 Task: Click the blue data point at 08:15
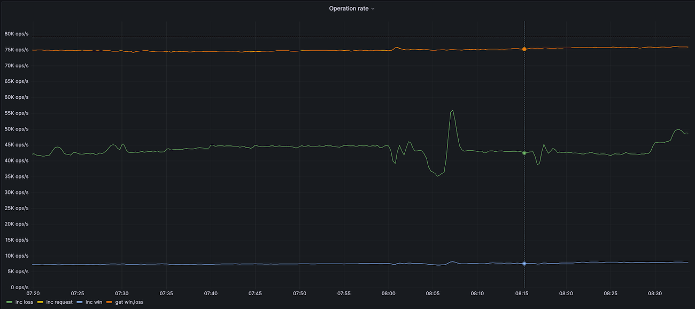pos(524,264)
